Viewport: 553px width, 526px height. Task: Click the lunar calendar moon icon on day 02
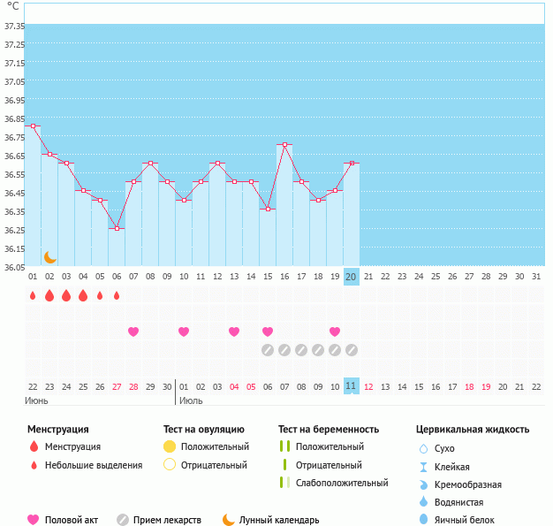50,257
